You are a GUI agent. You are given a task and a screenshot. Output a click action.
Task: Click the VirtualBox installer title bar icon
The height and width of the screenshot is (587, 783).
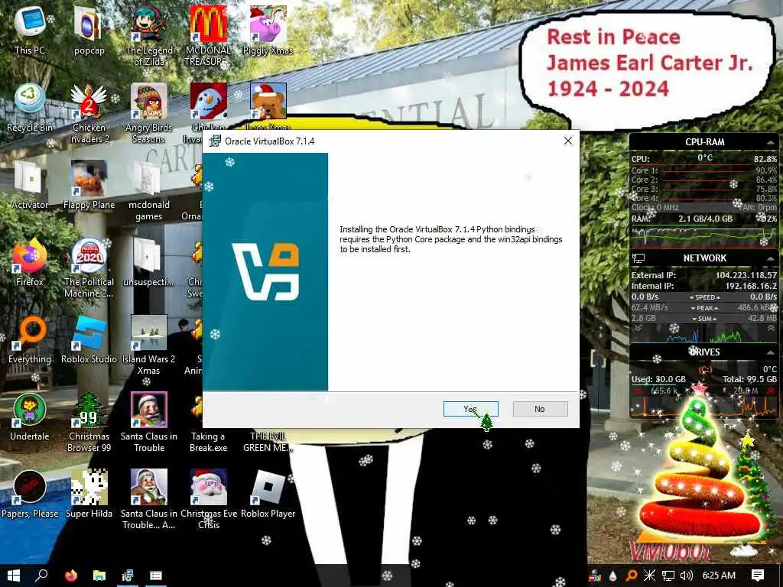point(215,141)
